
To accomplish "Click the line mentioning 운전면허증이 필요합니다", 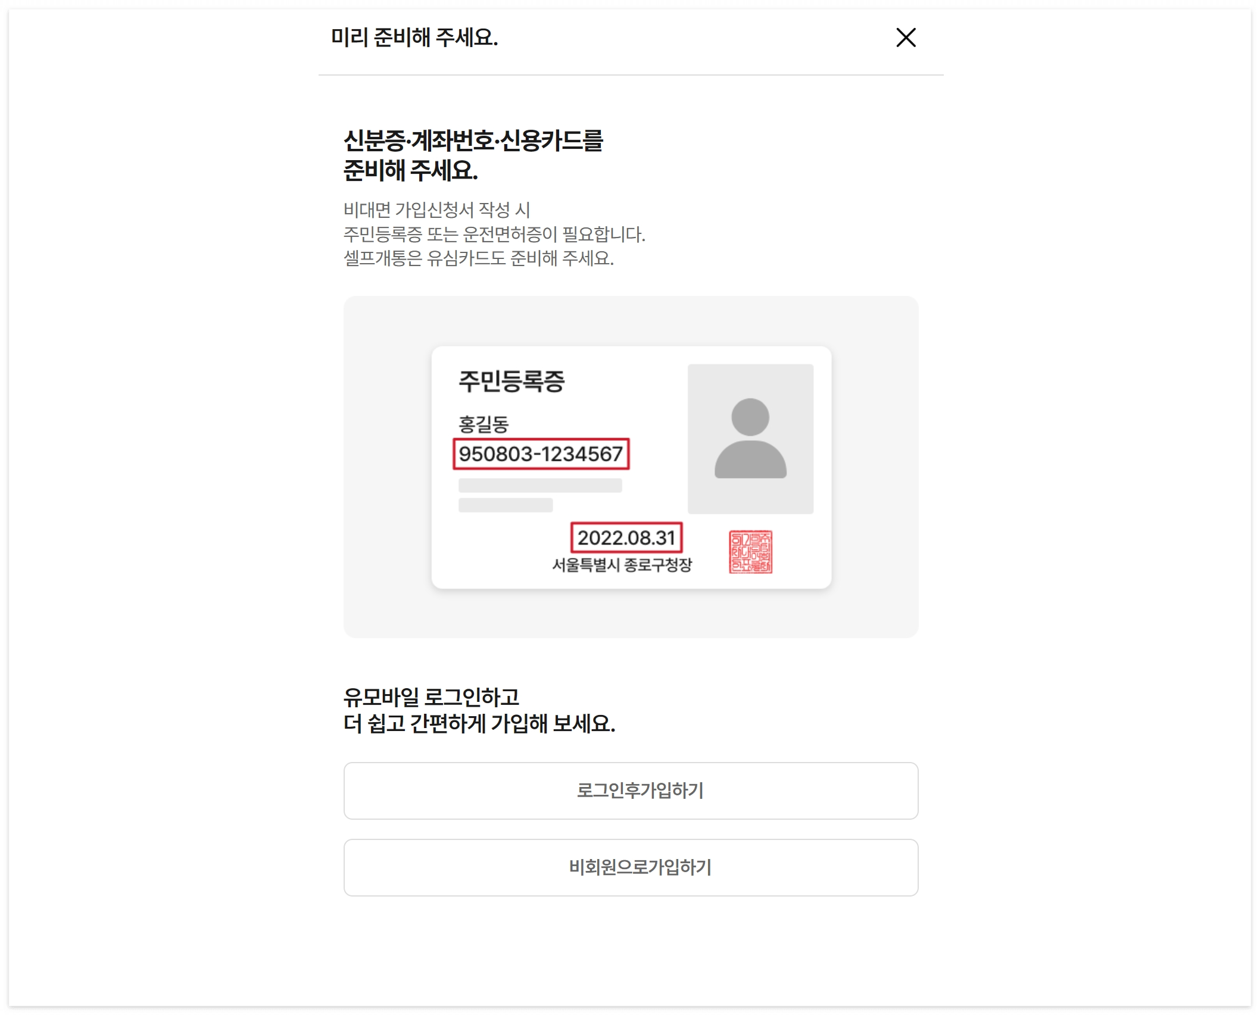I will (x=494, y=234).
